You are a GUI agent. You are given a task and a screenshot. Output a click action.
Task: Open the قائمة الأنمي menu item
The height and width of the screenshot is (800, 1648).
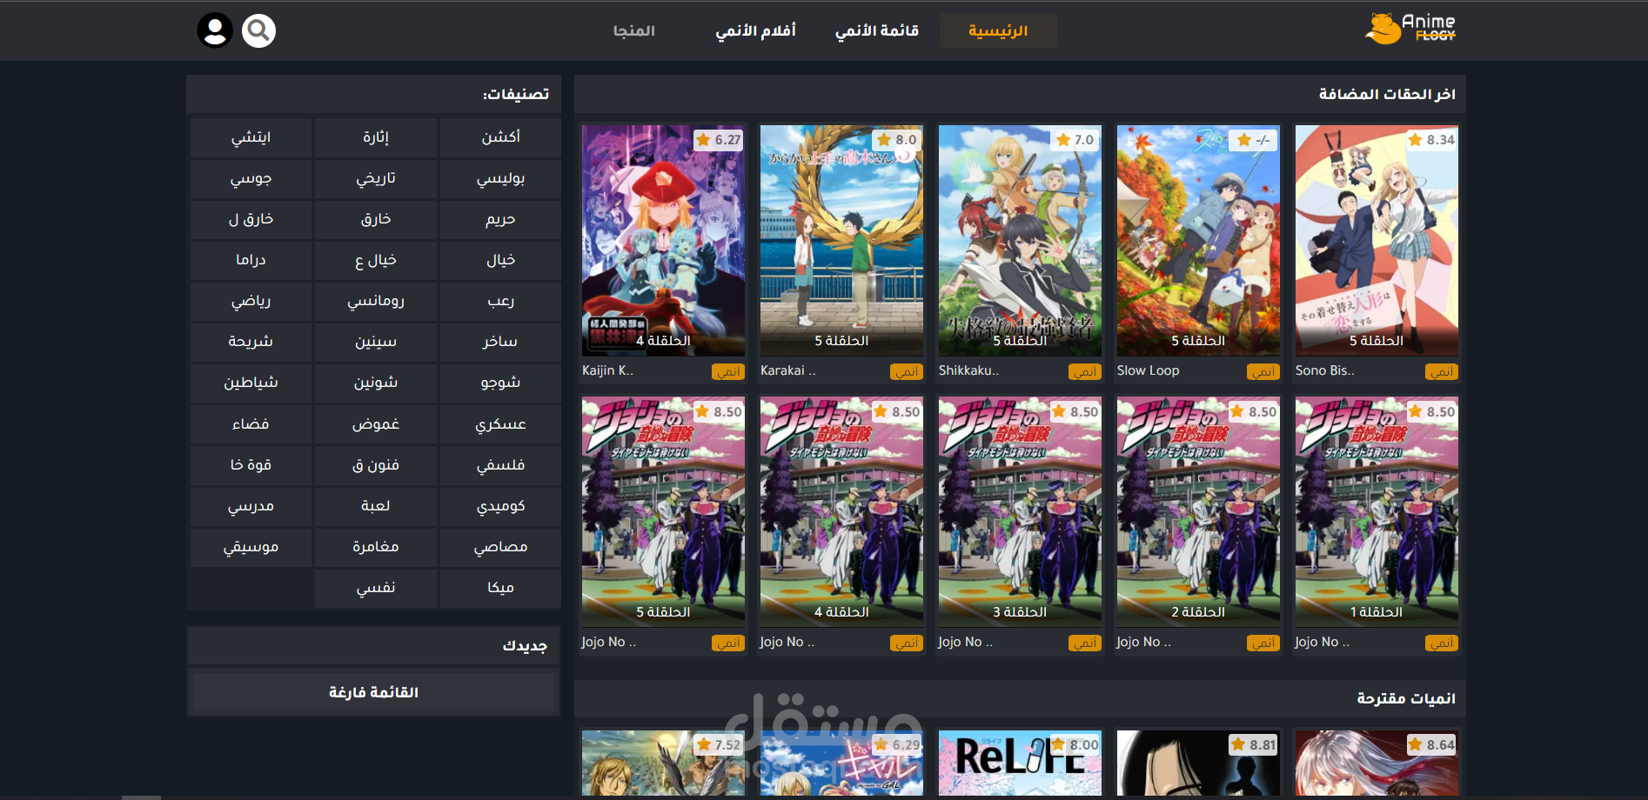876,30
